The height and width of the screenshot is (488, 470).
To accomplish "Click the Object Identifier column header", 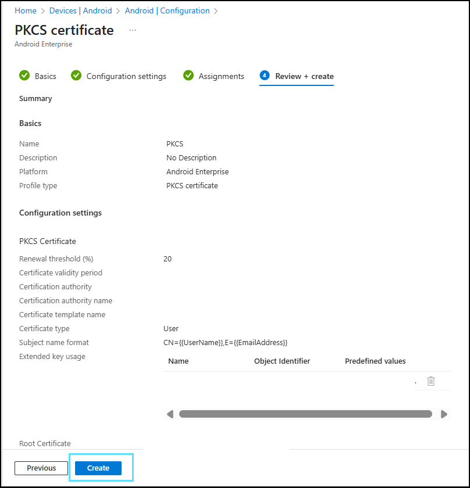I will (282, 361).
